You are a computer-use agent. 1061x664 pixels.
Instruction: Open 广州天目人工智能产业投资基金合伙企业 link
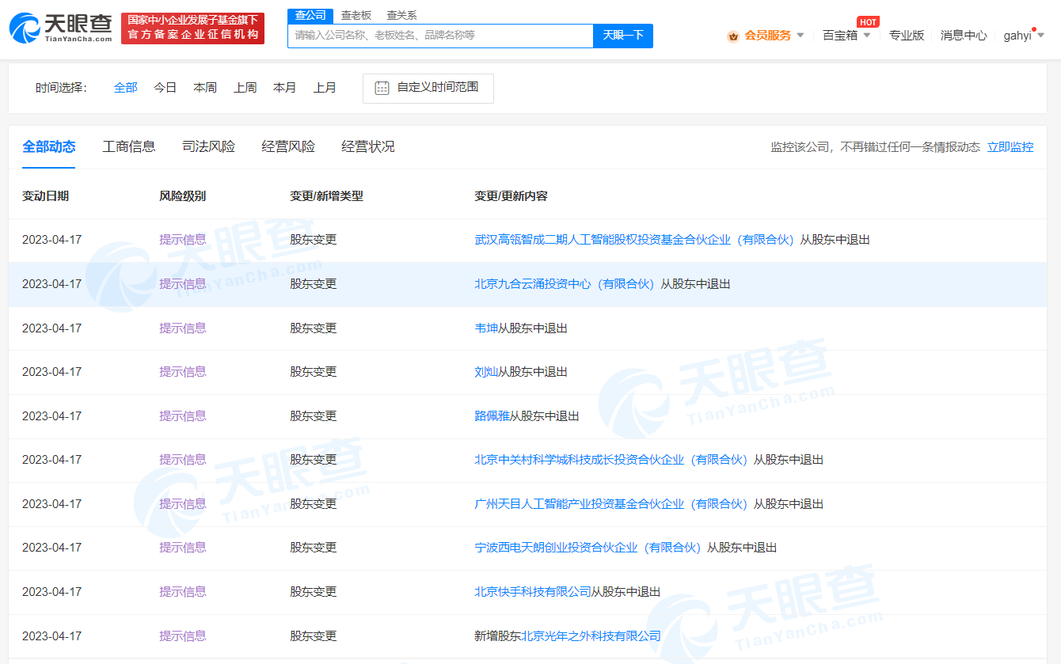click(611, 504)
